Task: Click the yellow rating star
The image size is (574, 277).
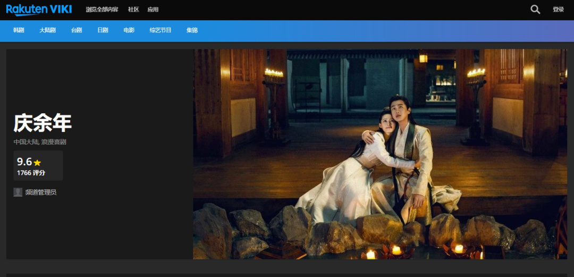Action: 37,163
